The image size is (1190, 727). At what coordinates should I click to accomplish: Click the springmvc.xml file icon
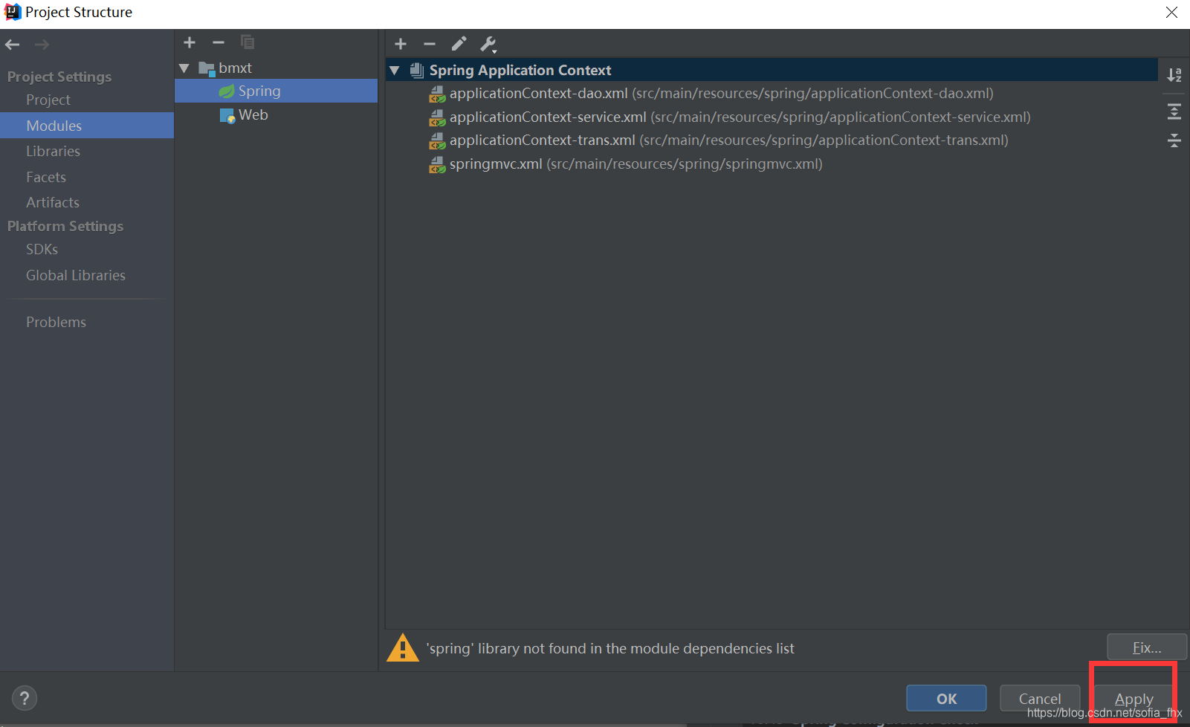(437, 164)
